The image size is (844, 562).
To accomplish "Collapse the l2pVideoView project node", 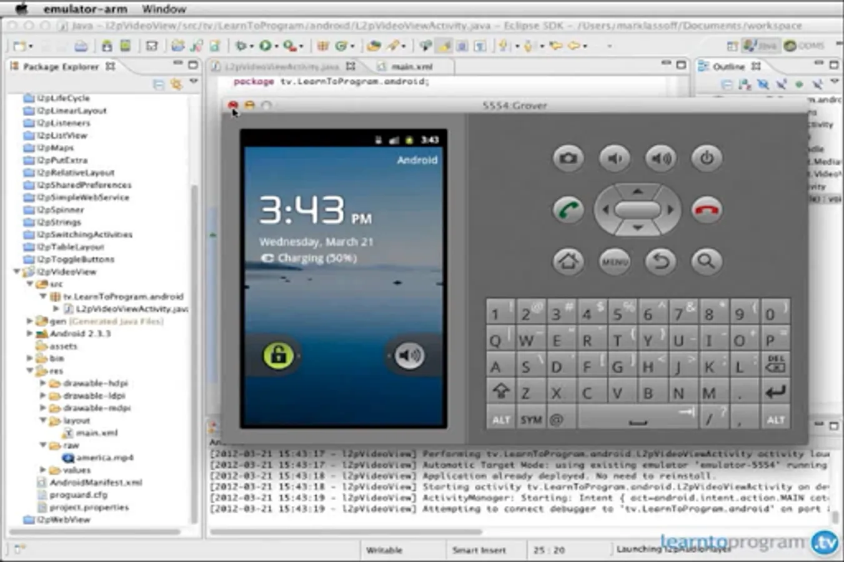I will point(17,272).
